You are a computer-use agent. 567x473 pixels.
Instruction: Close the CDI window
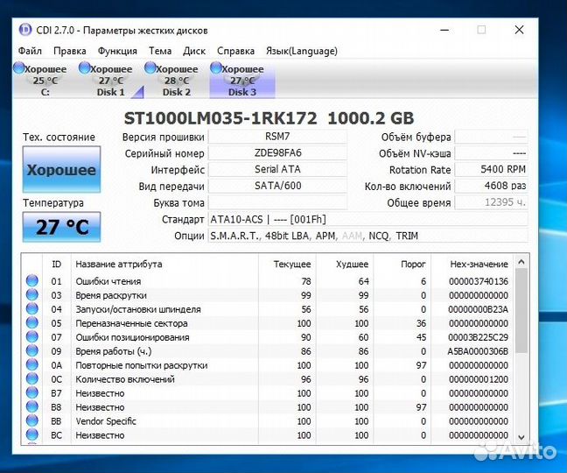click(x=519, y=30)
